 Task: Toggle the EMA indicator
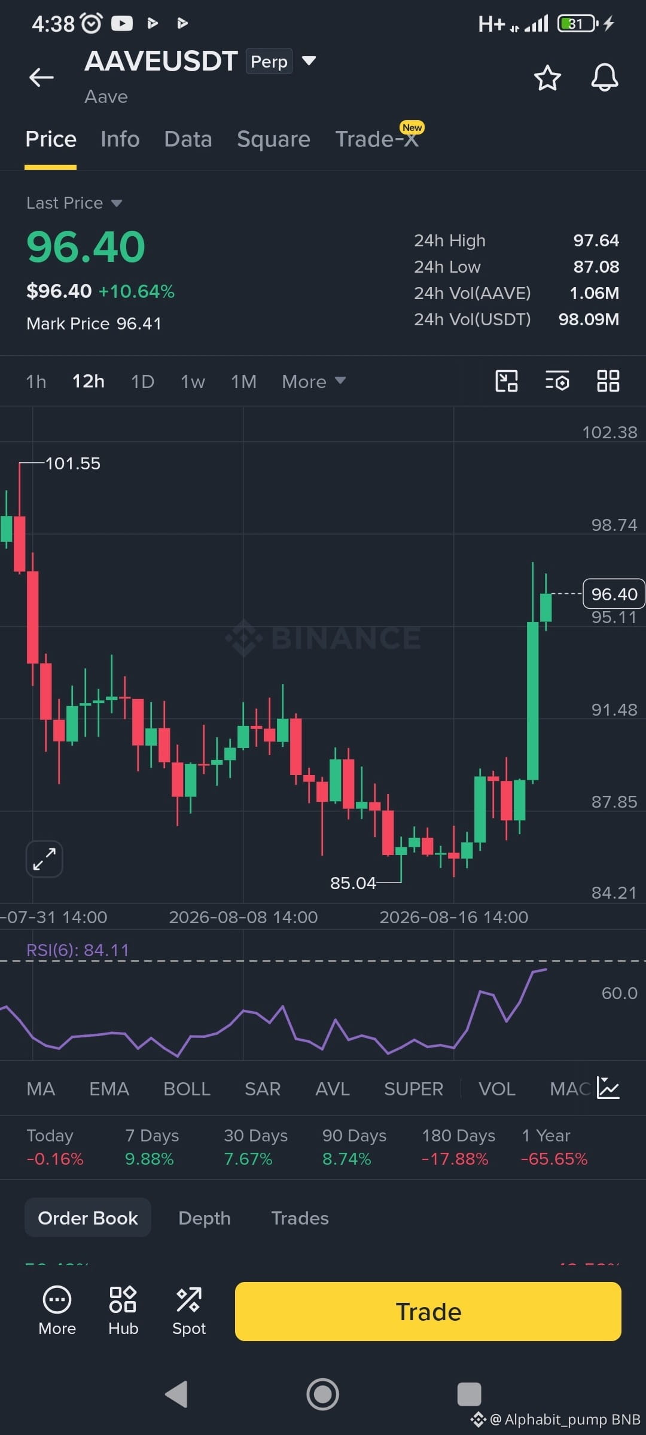pos(109,1089)
